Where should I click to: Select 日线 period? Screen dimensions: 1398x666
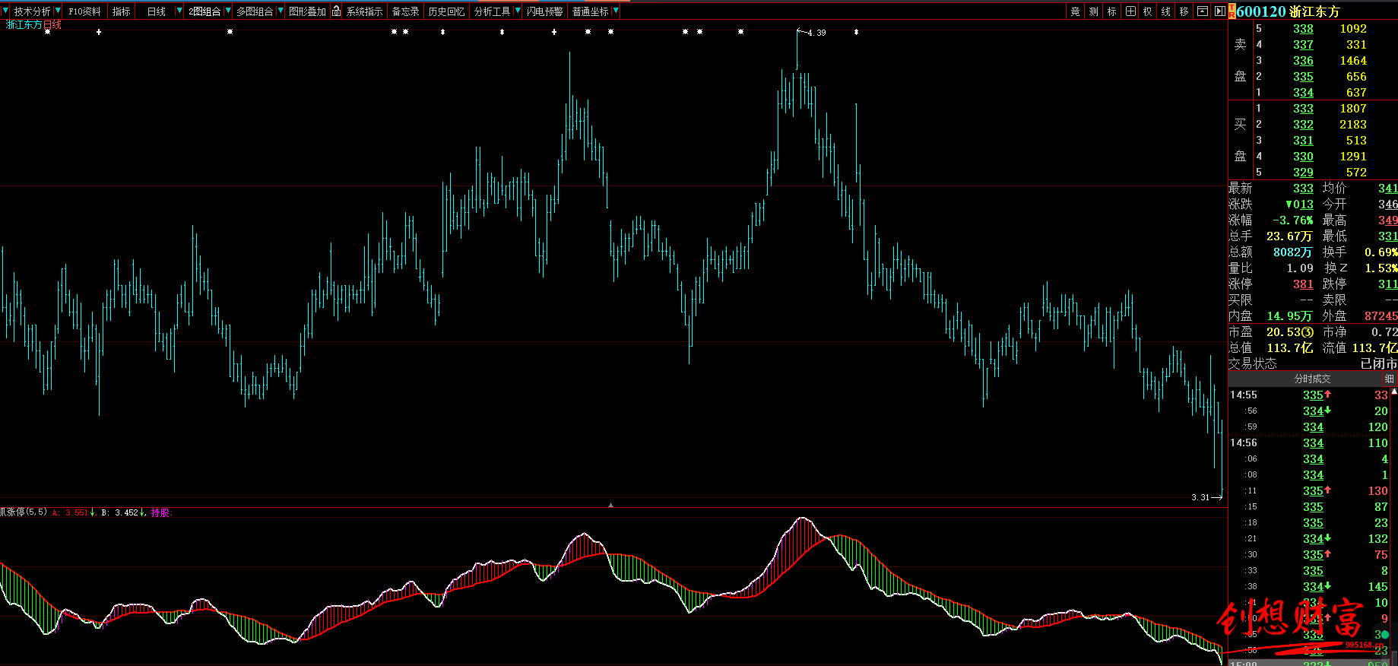click(x=156, y=11)
